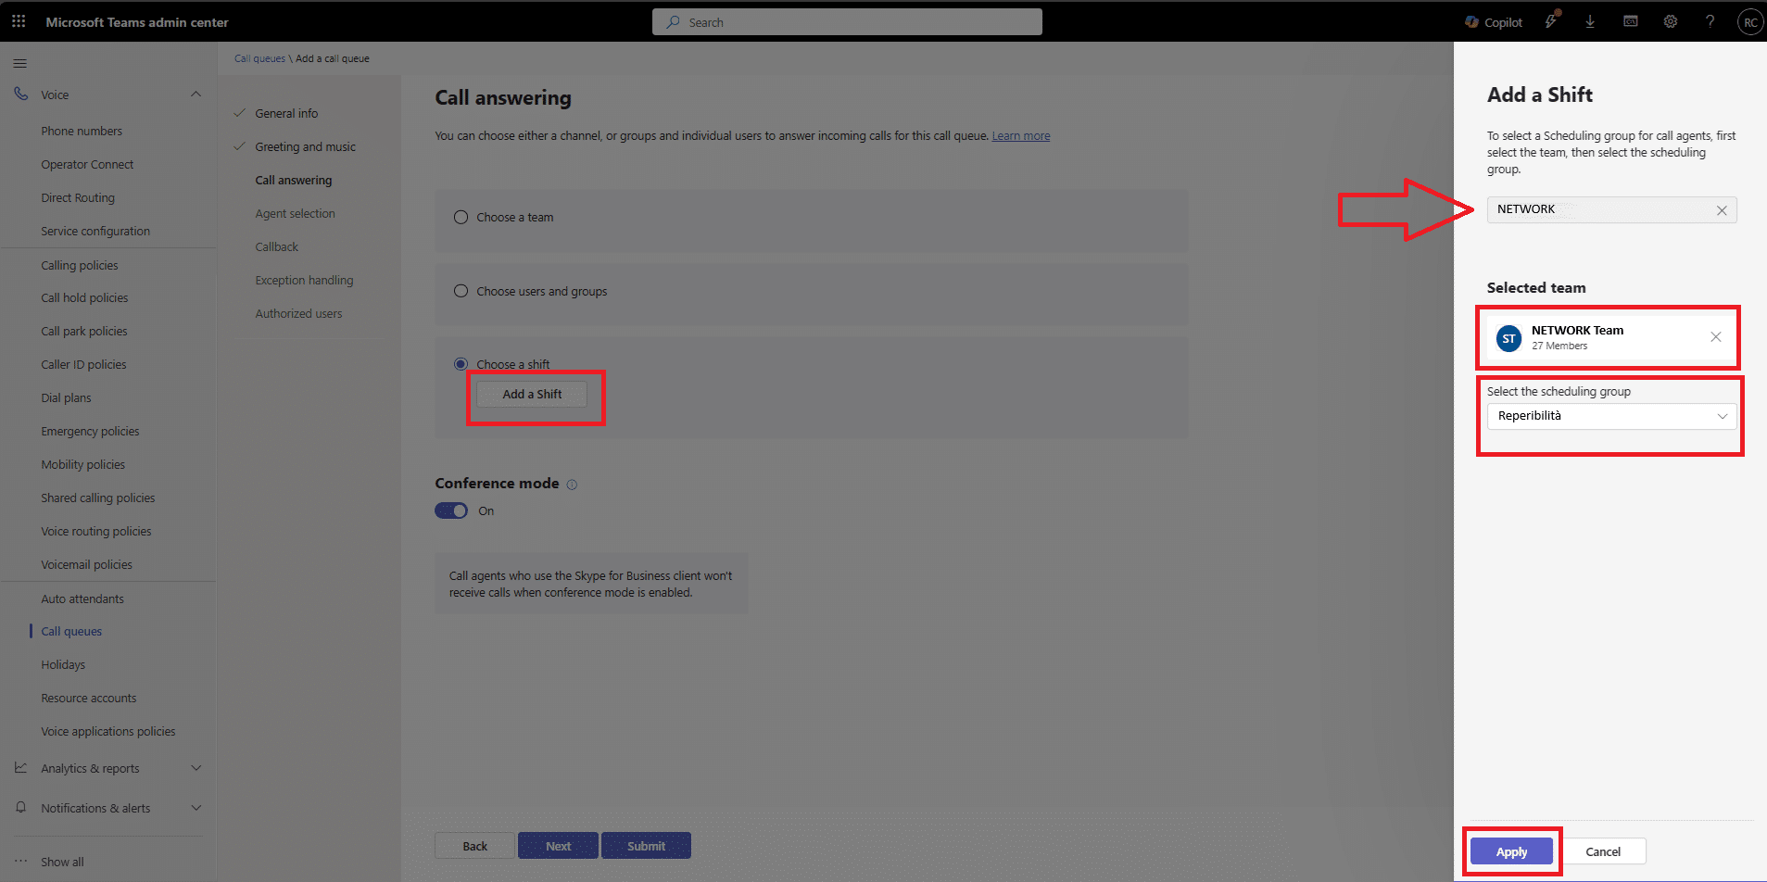Expand the Analytics & reports section
1767x882 pixels.
196,768
